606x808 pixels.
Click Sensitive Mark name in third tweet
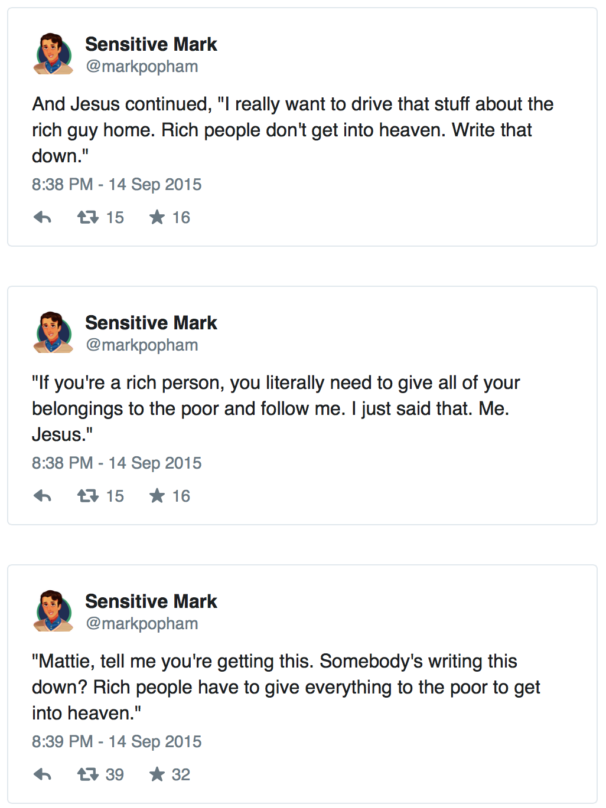(x=151, y=601)
